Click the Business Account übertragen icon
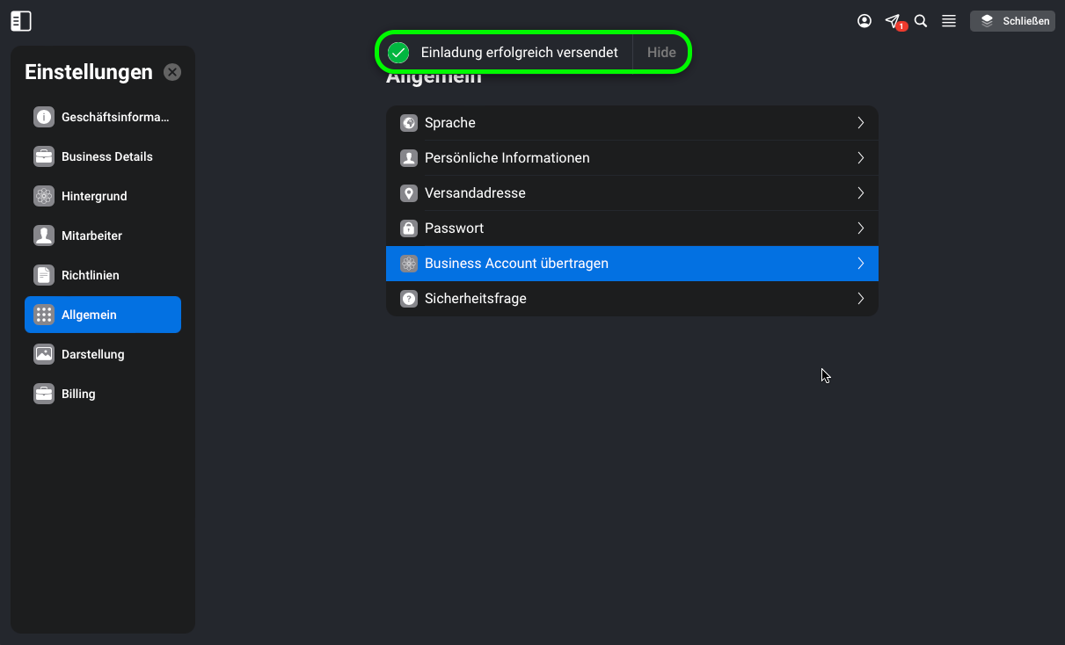This screenshot has height=645, width=1065. [408, 264]
